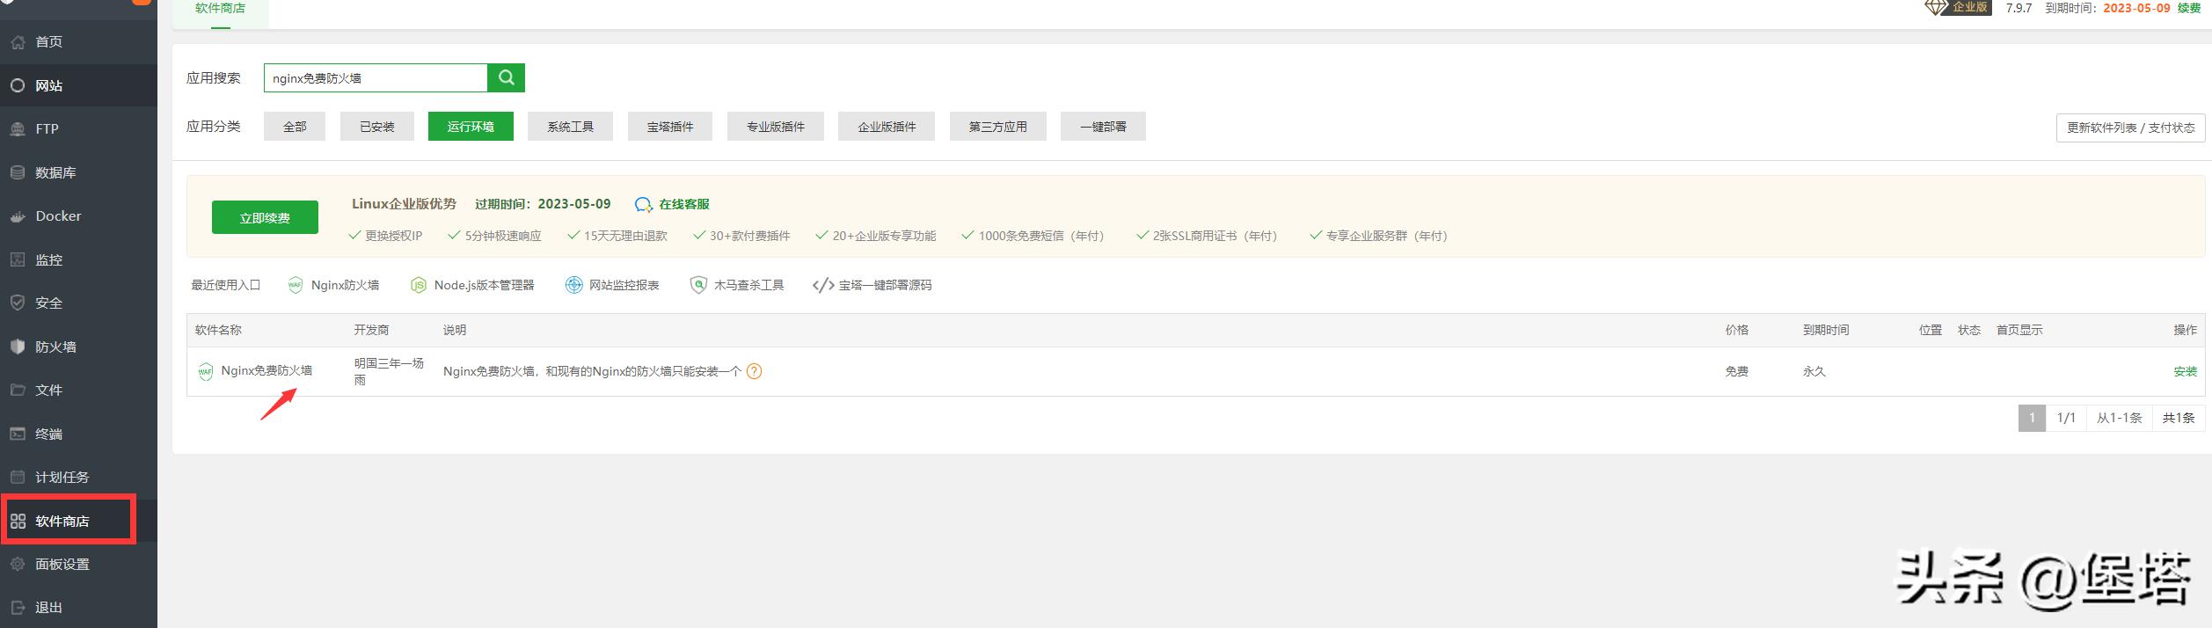The height and width of the screenshot is (628, 2212).
Task: Click the Node.js icon in recent shortcuts
Action: 419,285
